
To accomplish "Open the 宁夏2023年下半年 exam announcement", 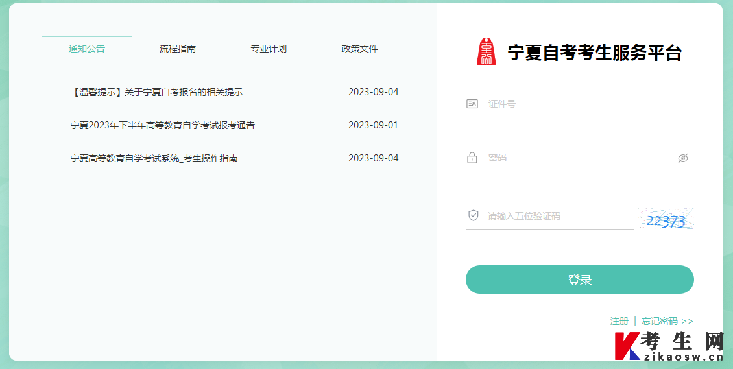I will tap(162, 125).
